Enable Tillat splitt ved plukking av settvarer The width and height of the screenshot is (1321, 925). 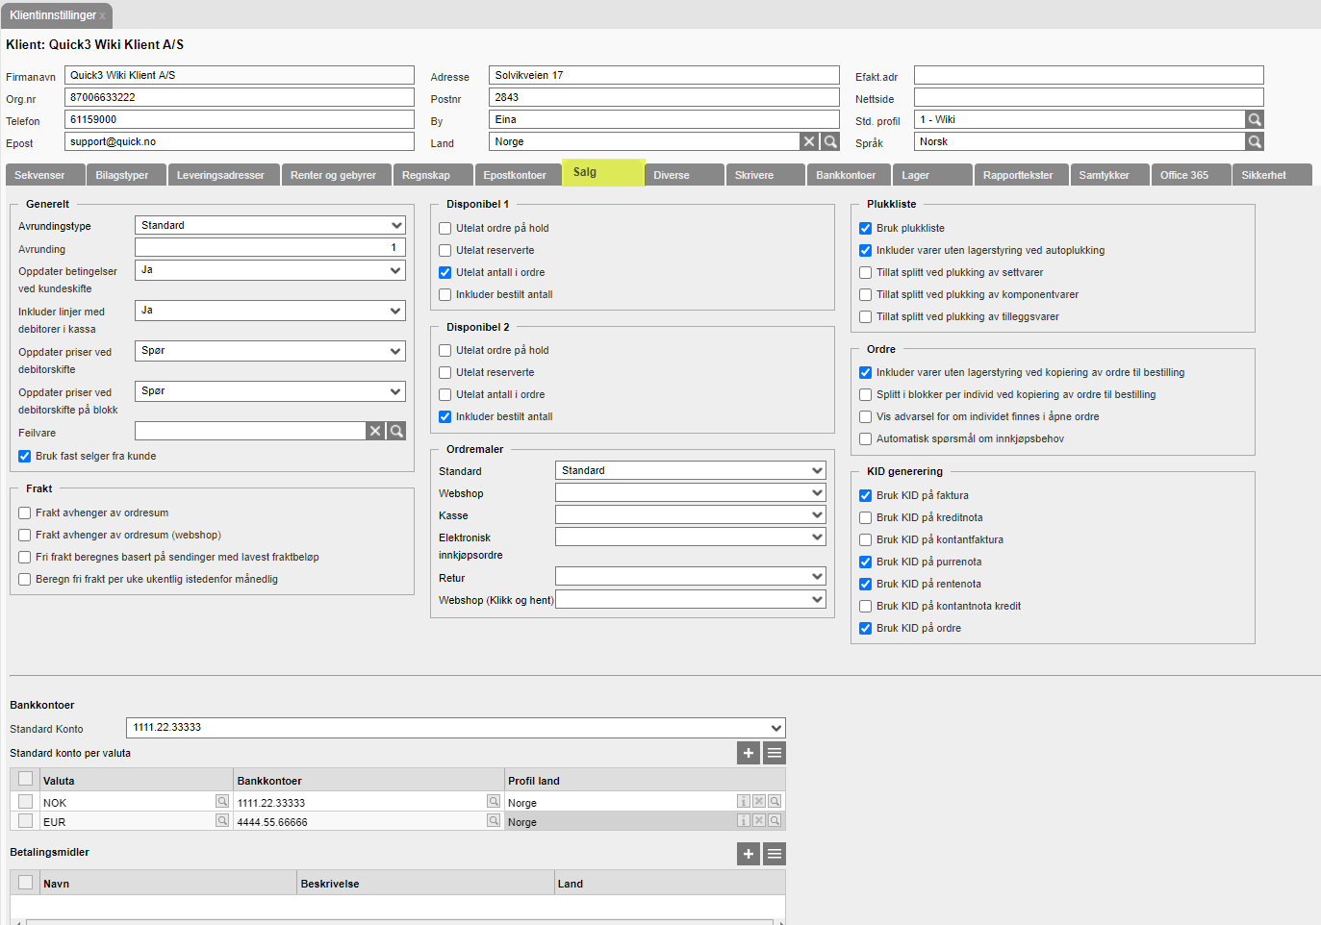click(x=865, y=272)
